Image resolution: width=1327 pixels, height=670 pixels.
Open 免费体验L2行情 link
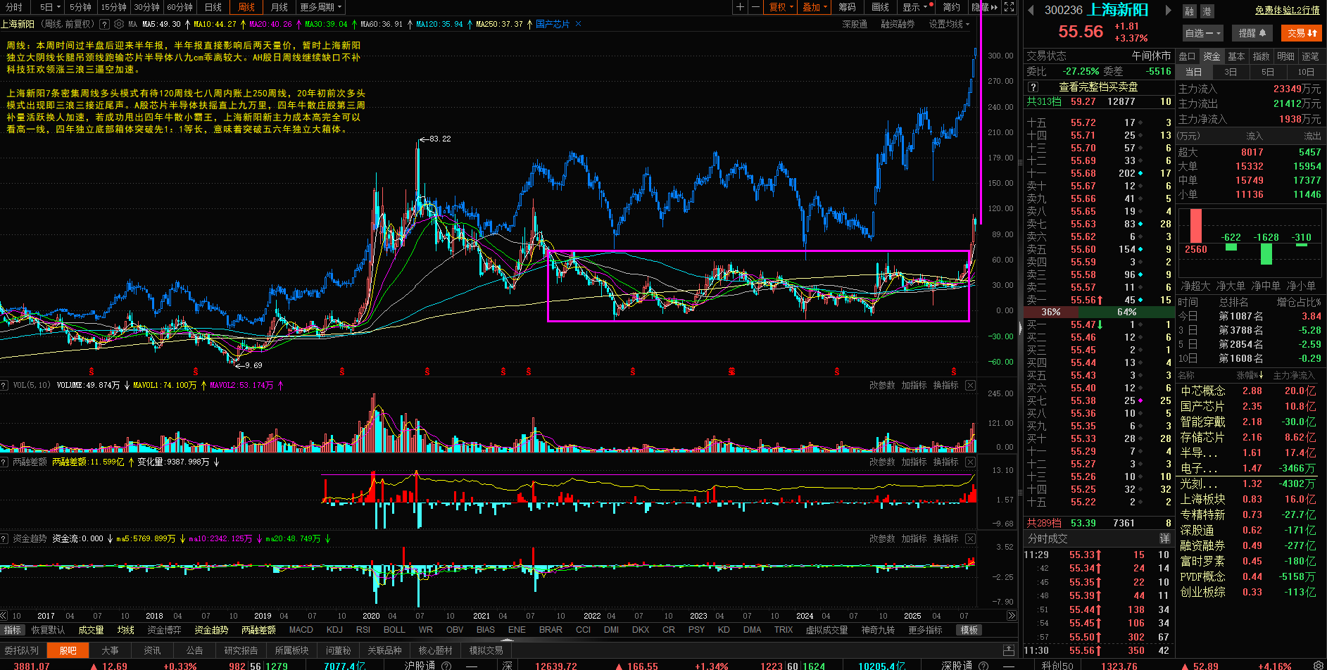1287,11
